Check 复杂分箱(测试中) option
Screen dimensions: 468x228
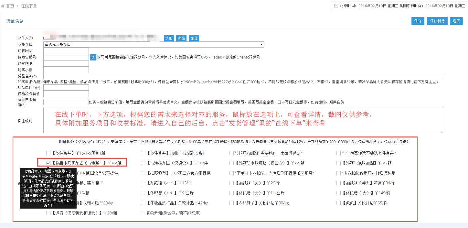[x=143, y=213]
